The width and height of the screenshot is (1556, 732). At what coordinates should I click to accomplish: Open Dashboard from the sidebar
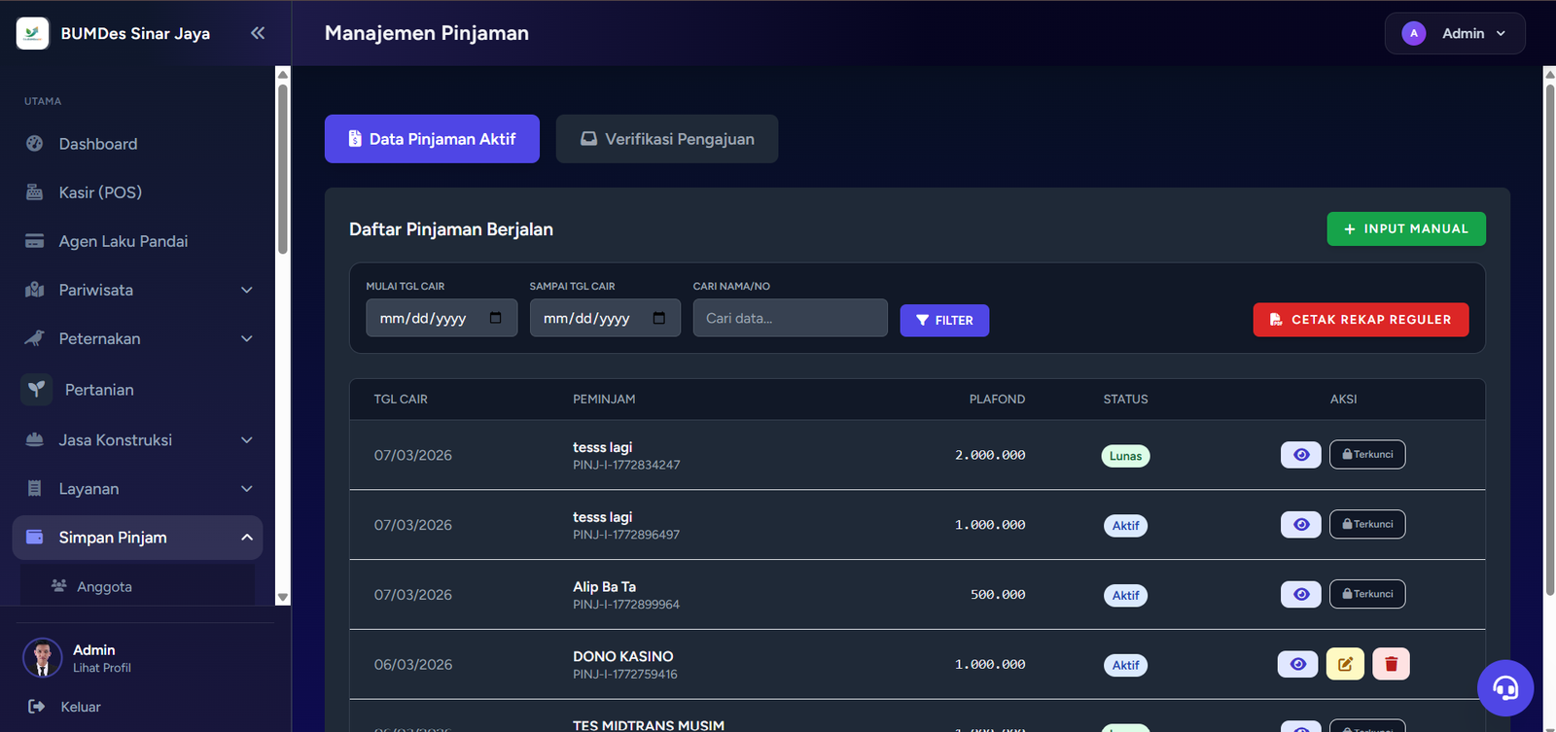137,144
